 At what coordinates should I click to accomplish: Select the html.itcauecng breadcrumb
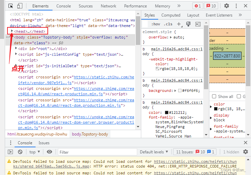pyautogui.click(x=37, y=134)
